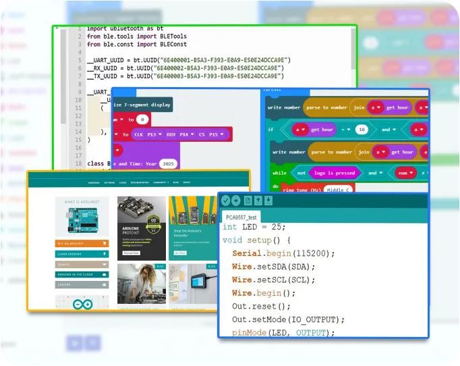Open the 'and' dropdown in the while block

pos(375,173)
